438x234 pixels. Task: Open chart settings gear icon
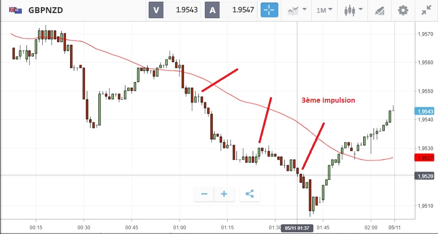403,11
